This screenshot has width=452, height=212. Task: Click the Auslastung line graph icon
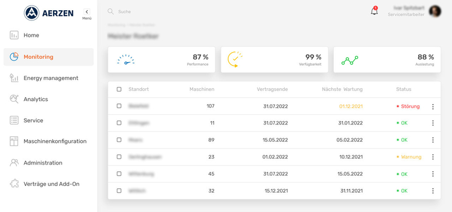click(350, 60)
